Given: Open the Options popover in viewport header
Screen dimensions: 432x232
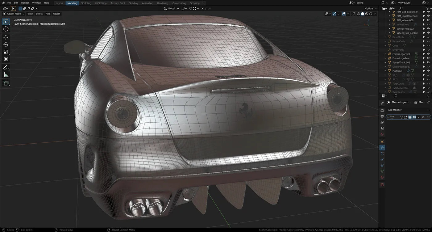Looking at the screenshot, I should pyautogui.click(x=371, y=9).
